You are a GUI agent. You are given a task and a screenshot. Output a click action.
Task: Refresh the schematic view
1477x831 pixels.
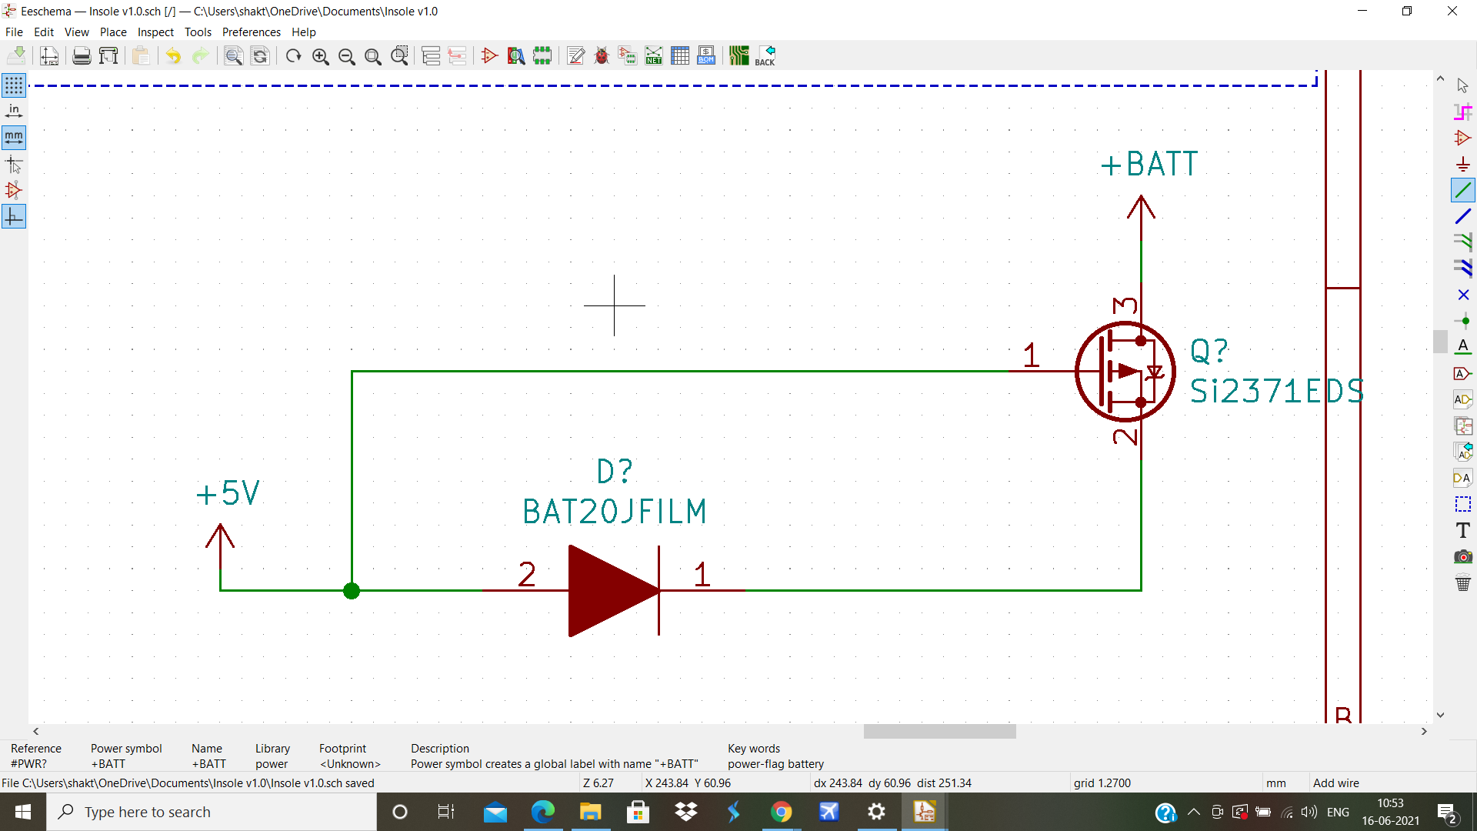coord(294,55)
